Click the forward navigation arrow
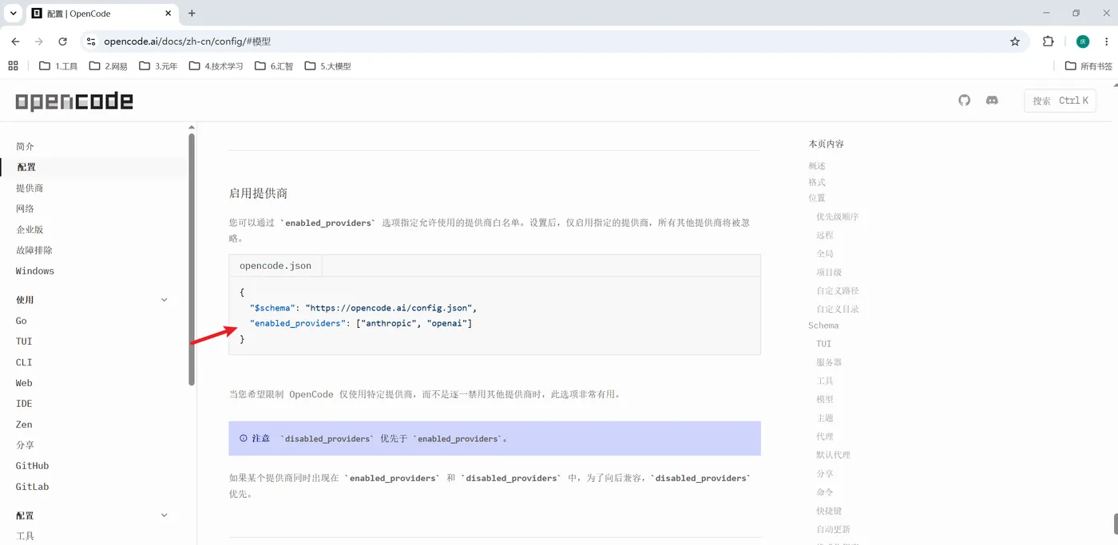 (x=38, y=41)
